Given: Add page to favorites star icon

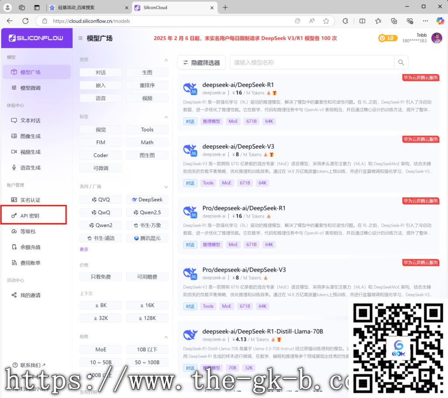Looking at the screenshot, I should click(326, 21).
